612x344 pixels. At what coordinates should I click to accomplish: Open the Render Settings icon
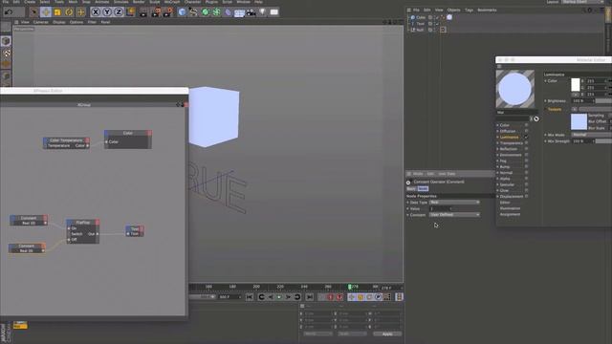tap(168, 12)
